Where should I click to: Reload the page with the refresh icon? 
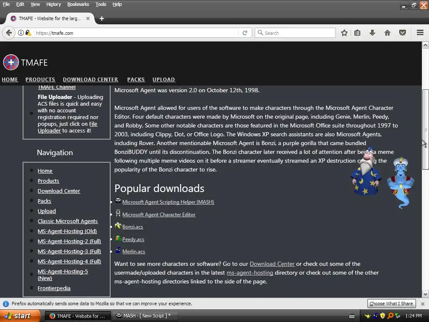[245, 33]
